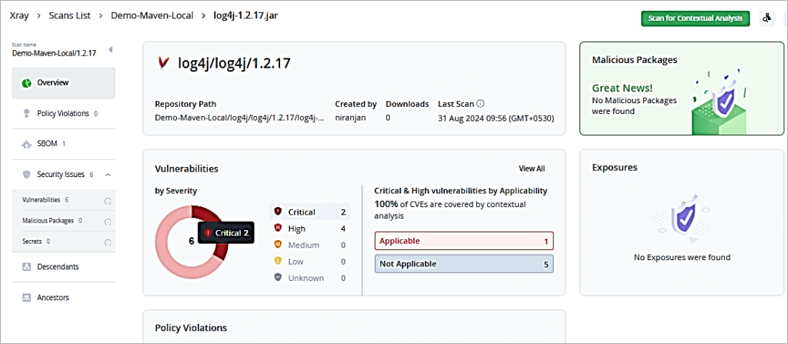This screenshot has height=344, width=788.
Task: Click View All in the Vulnerabilities card
Action: coord(532,169)
